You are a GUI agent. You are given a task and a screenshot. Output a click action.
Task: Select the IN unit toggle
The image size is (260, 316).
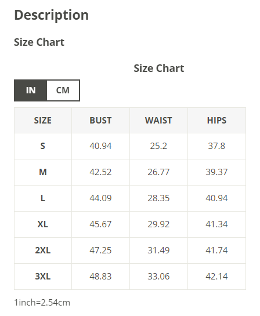[31, 90]
